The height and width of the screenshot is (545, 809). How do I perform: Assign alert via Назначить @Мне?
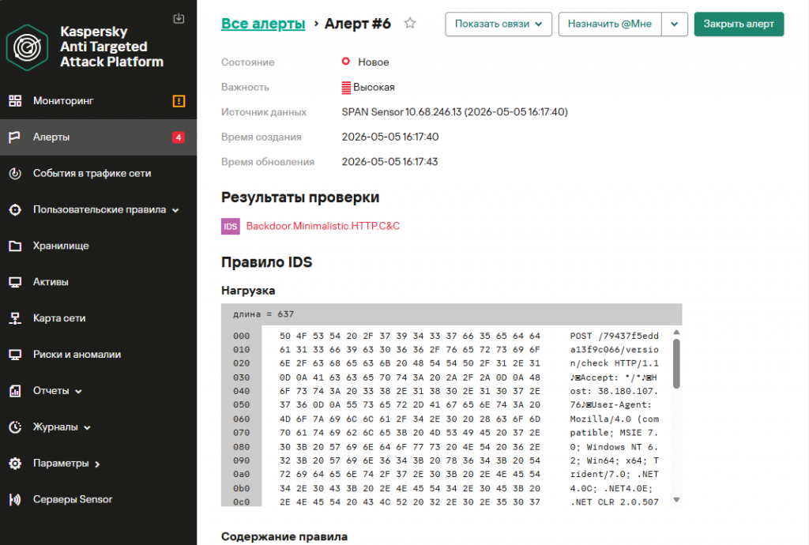click(x=610, y=24)
